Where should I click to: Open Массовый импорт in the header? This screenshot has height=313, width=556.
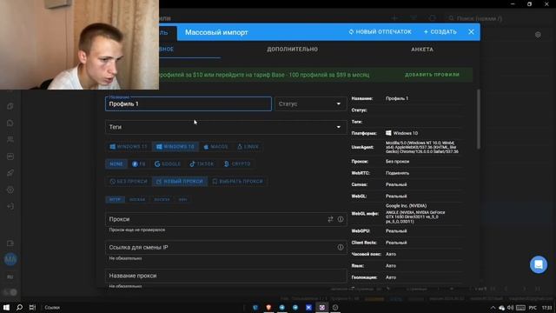pos(216,32)
